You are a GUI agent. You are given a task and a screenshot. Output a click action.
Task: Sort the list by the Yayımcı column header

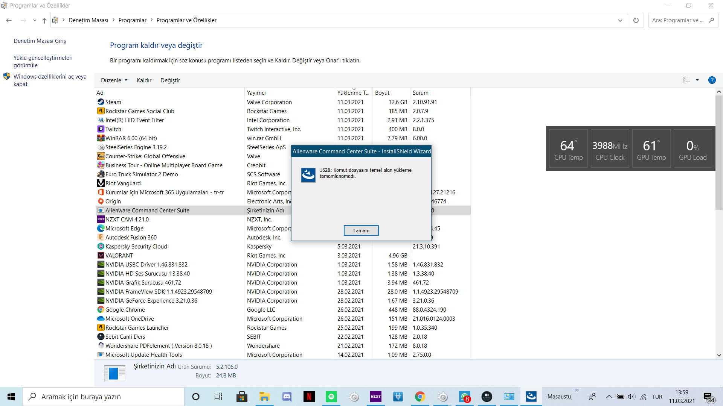[290, 92]
